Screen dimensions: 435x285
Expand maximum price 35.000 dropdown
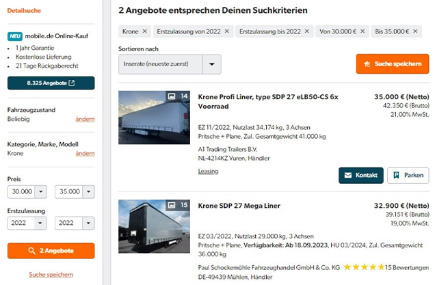point(88,193)
